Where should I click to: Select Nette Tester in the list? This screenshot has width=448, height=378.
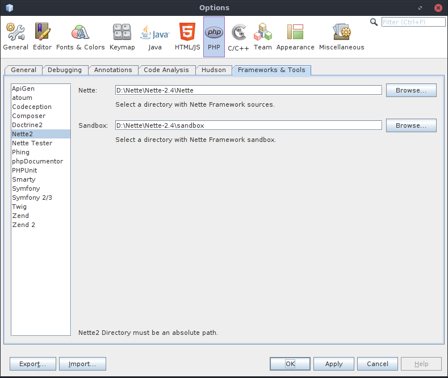pos(41,143)
